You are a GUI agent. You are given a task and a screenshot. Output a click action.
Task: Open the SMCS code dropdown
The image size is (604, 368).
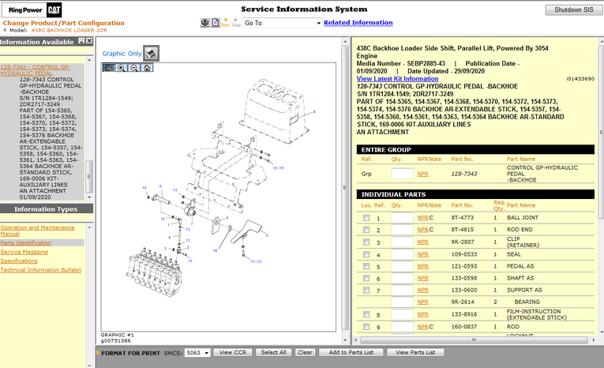point(206,353)
